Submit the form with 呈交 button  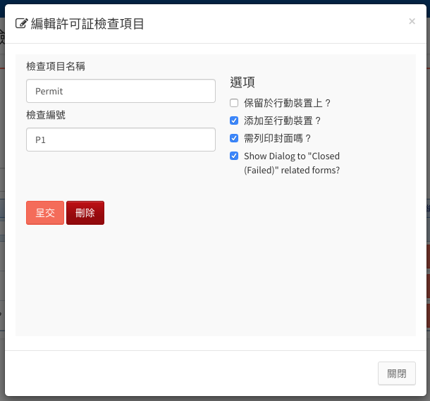[x=45, y=213]
